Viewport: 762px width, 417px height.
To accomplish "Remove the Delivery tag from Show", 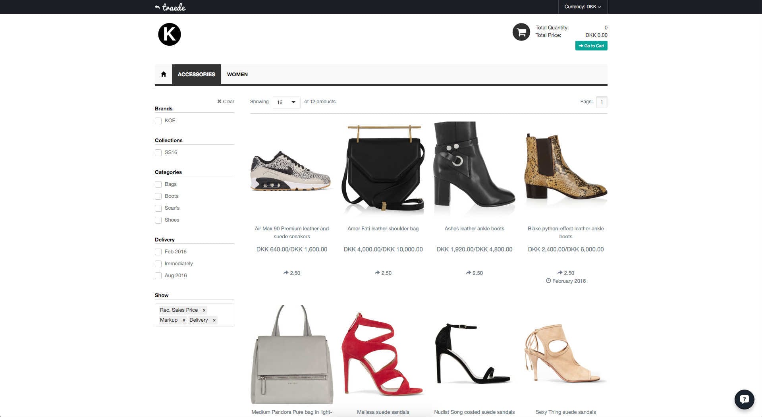I will 214,320.
